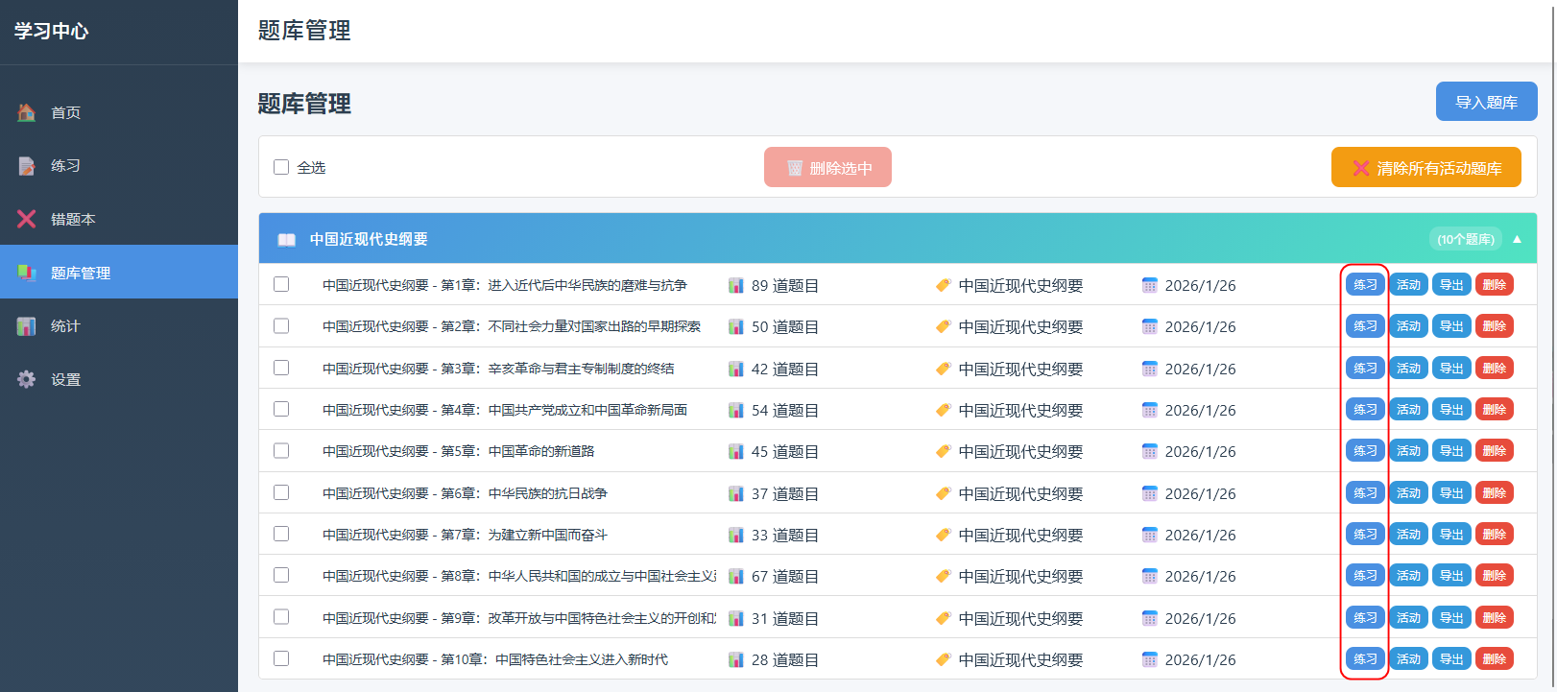Click the bar chart icon beside 统计
Image resolution: width=1557 pixels, height=692 pixels.
27,326
